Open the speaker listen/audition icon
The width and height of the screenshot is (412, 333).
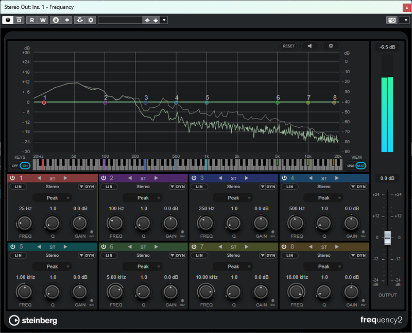[310, 46]
